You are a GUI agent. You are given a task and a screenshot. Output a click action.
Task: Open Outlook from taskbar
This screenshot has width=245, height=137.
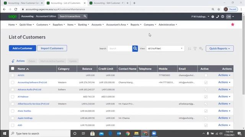pyautogui.click(x=119, y=134)
